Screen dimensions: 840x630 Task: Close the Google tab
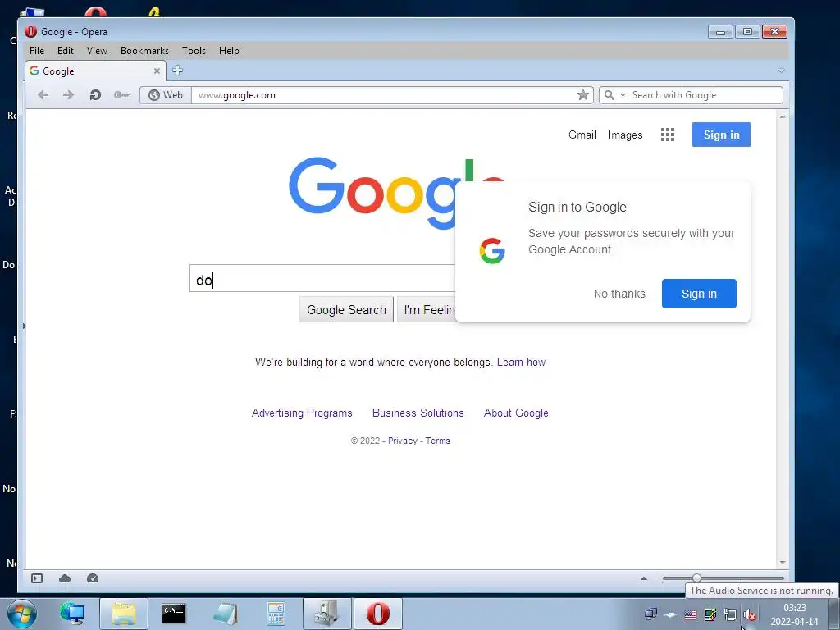point(157,71)
